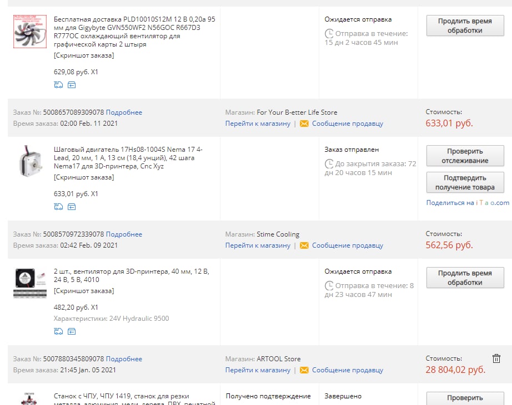Click message icon under PLD10010S12M fan item

point(72,85)
